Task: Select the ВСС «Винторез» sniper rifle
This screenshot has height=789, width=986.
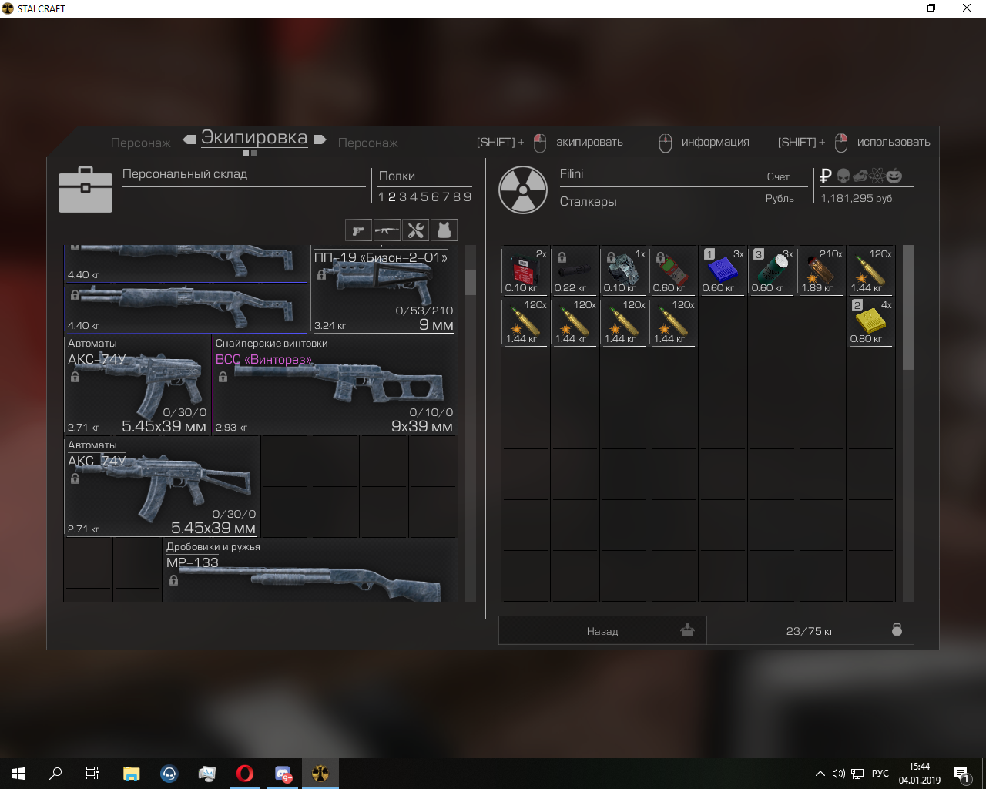Action: pyautogui.click(x=334, y=384)
